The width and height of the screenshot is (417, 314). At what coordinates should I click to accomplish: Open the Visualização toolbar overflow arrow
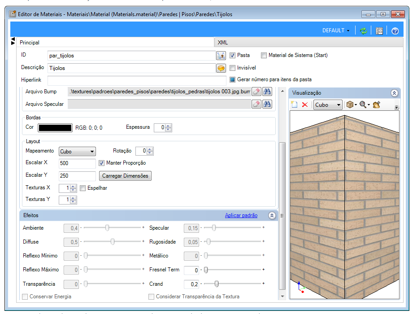pos(396,107)
